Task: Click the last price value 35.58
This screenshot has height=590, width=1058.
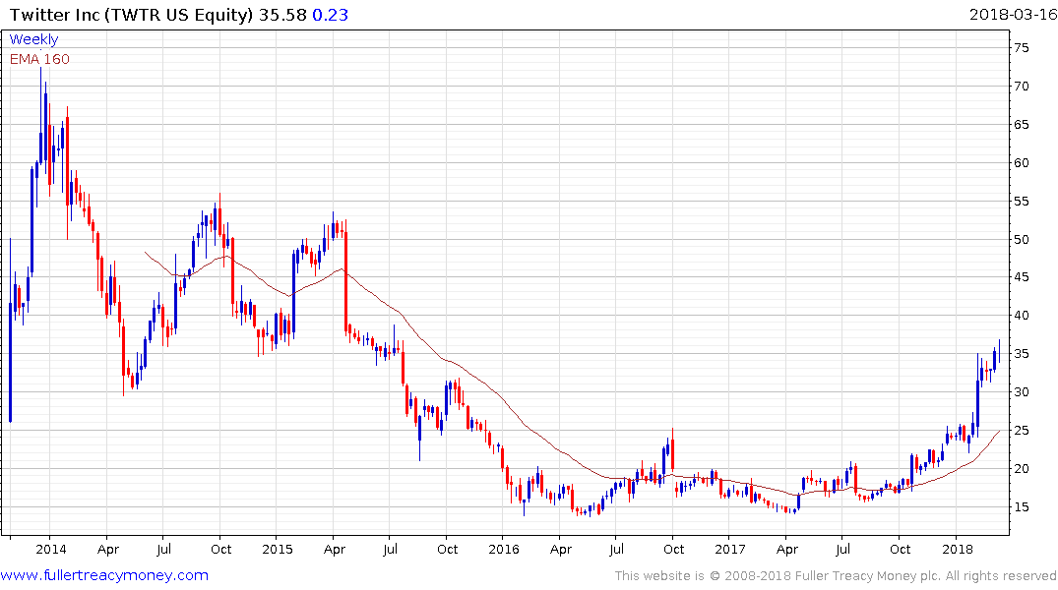Action: 282,15
